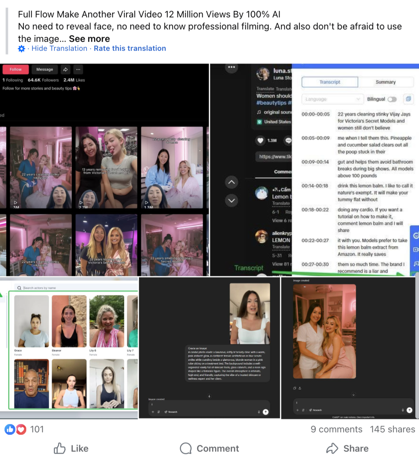Click the down chevron navigation button
419x458 pixels.
point(232,200)
